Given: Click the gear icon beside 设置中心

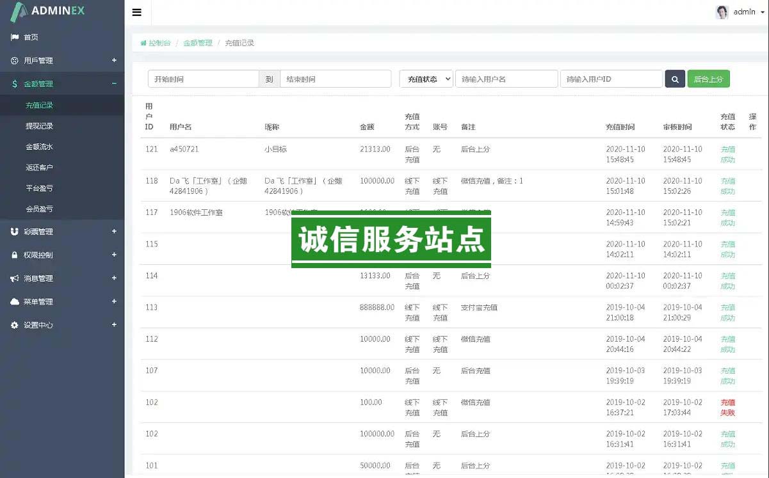Looking at the screenshot, I should click(15, 325).
